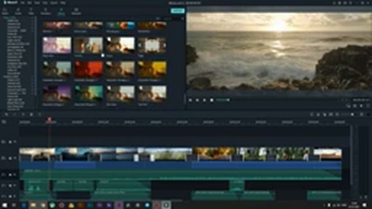Select the teal-tinted filter thumbnail
This screenshot has height=209, width=372.
(x=88, y=93)
